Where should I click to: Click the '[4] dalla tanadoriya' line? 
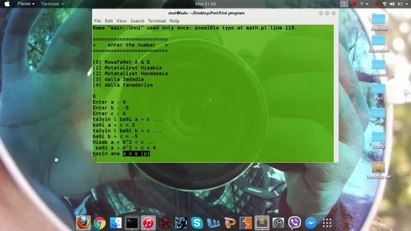[123, 85]
